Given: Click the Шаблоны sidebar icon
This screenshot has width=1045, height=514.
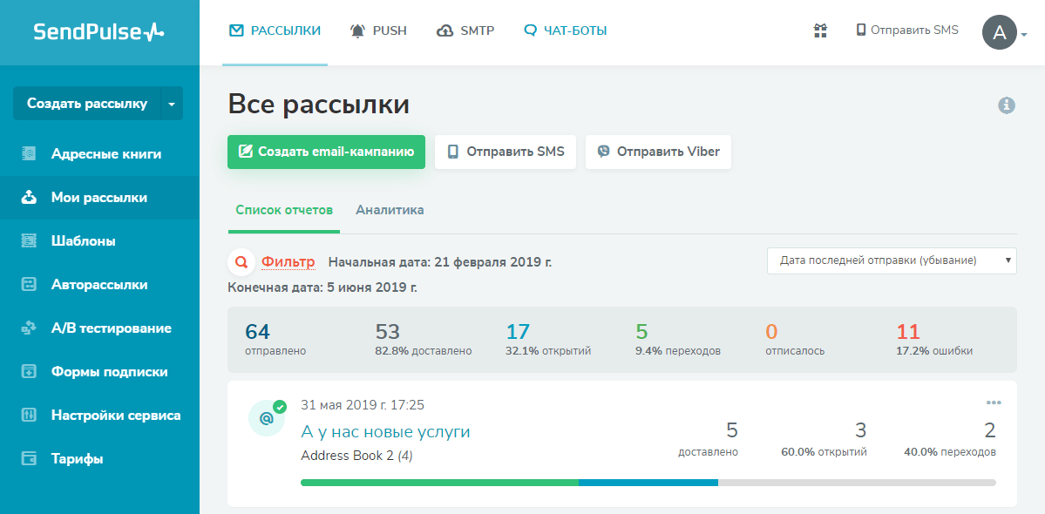Looking at the screenshot, I should click(x=30, y=241).
